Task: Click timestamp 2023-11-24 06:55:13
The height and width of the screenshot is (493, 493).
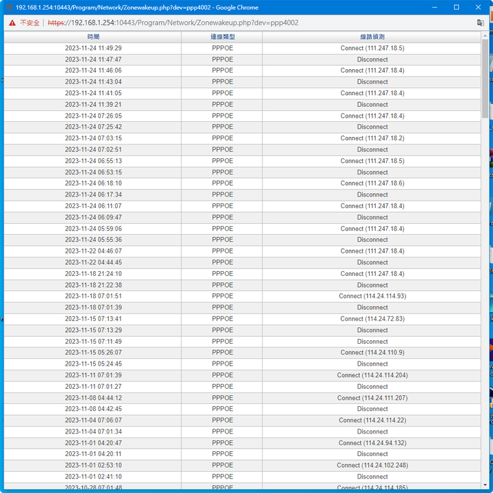Action: click(93, 161)
